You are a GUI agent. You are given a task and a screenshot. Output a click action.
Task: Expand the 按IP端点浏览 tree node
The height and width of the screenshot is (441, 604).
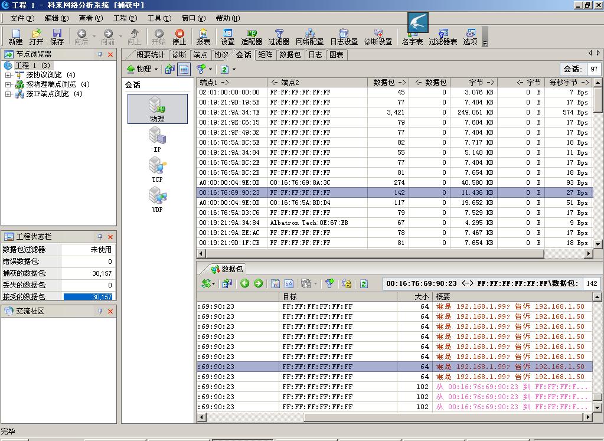[8, 94]
